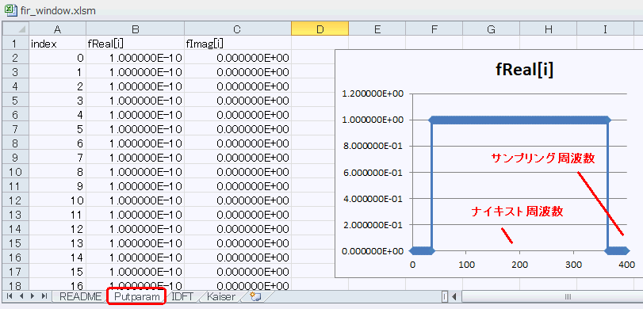Click fImag cell in row 3

[238, 72]
